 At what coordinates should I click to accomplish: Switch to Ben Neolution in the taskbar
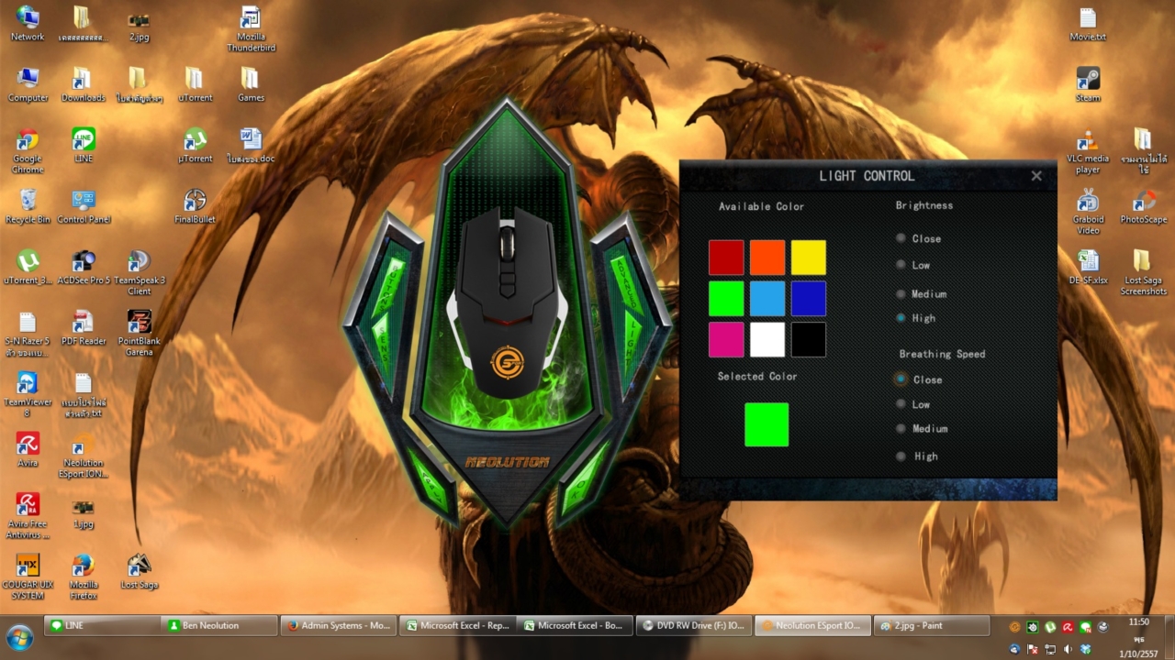[x=220, y=625]
